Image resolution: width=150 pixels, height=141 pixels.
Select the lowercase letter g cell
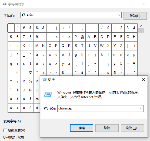[x=76, y=55]
